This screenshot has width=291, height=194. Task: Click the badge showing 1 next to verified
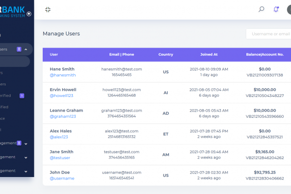(22, 96)
